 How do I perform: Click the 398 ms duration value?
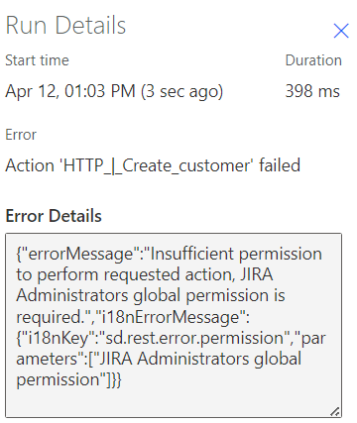pyautogui.click(x=312, y=91)
